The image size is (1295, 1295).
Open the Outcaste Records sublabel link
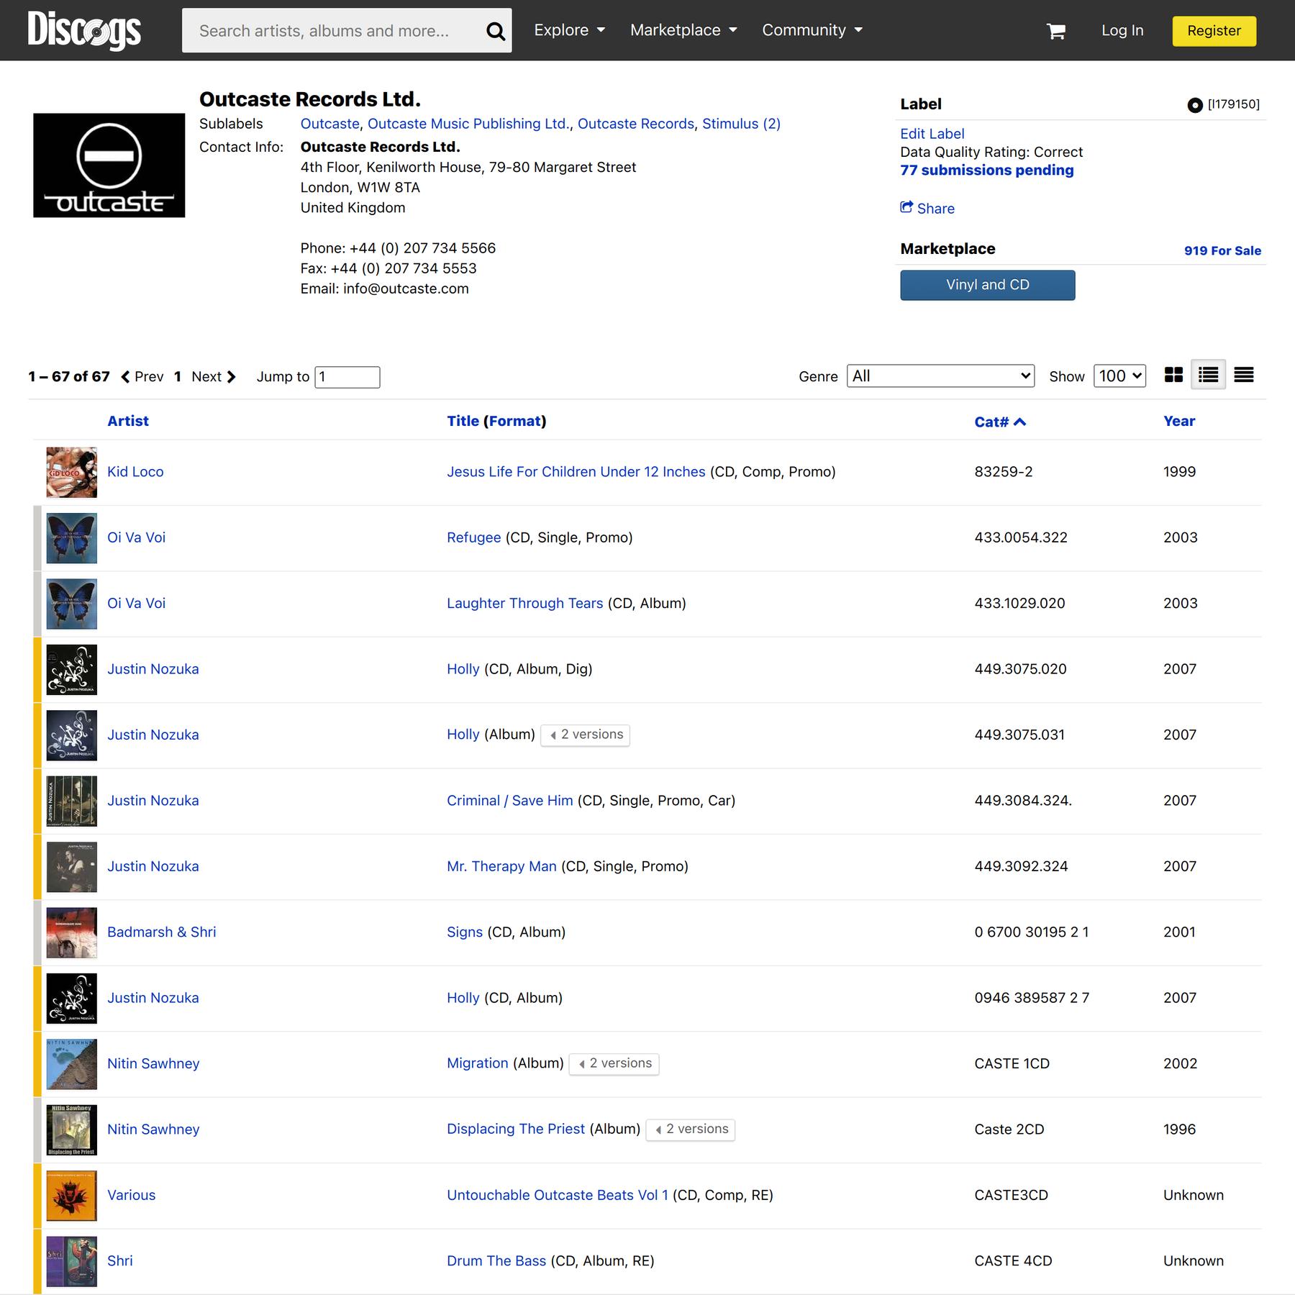(636, 124)
